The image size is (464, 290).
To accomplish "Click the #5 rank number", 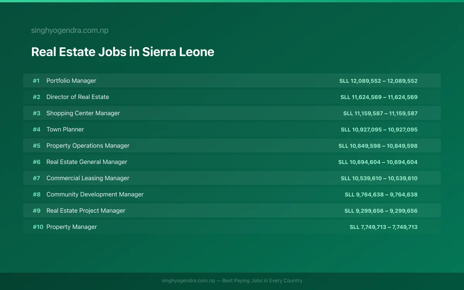I will (36, 146).
